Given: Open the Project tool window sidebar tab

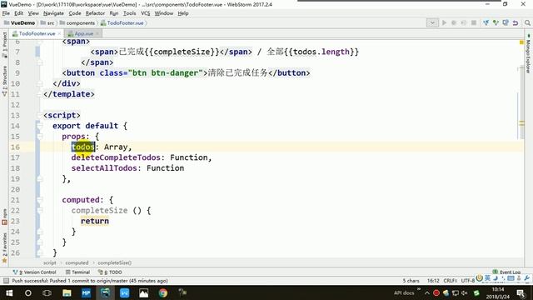Looking at the screenshot, I should [x=4, y=45].
